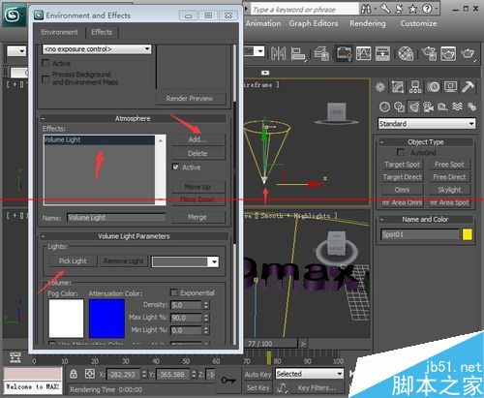Switch to the Environment tab

(x=59, y=32)
